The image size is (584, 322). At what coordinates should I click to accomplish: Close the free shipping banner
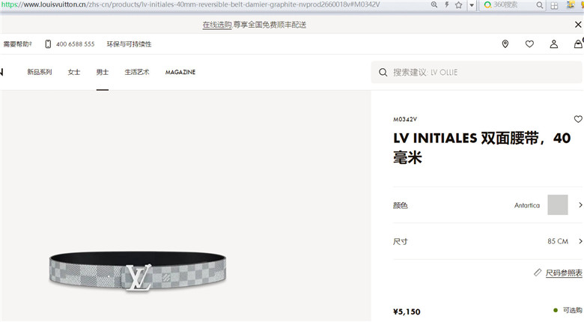[578, 25]
